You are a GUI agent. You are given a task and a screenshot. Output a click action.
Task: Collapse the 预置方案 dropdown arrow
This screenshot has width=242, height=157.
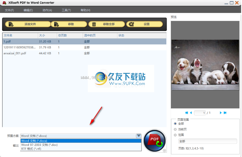139,136
